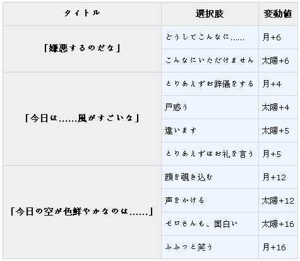Click the タイトル column header
This screenshot has height=261, width=300.
click(82, 14)
